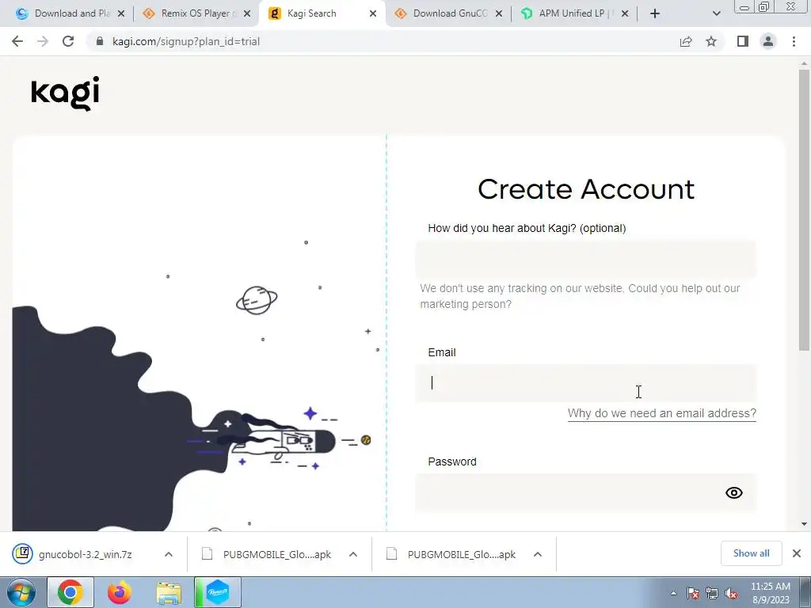Close the Download and Play tab
Image resolution: width=811 pixels, height=608 pixels.
pos(121,14)
